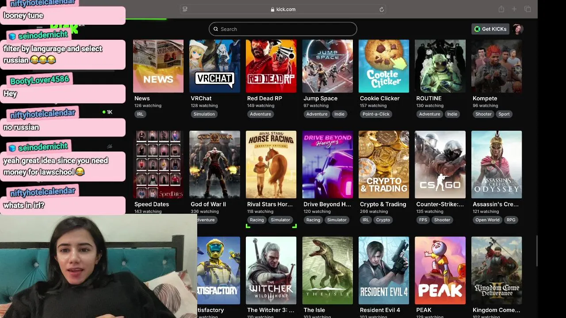Click the Cookie Clicker title link
The image size is (566, 318).
click(x=379, y=98)
